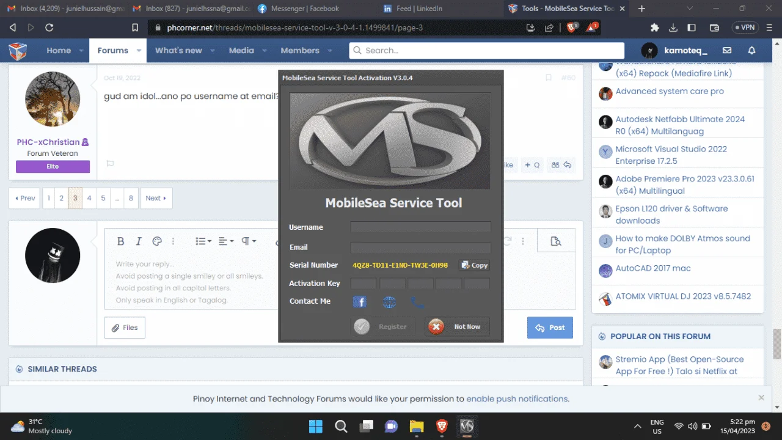Open the AutoCAD 2017 mac thread
The image size is (782, 440).
(x=653, y=268)
